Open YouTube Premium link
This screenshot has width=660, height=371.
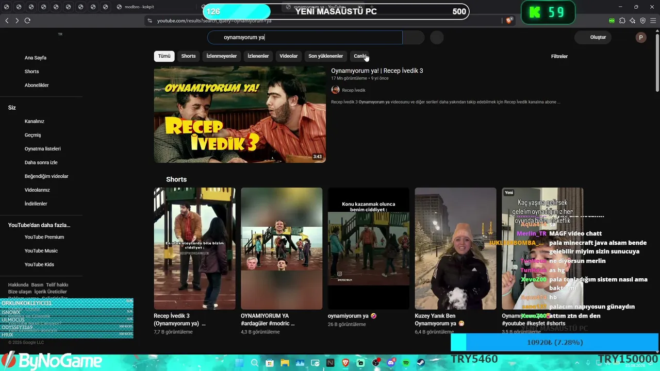pyautogui.click(x=44, y=237)
